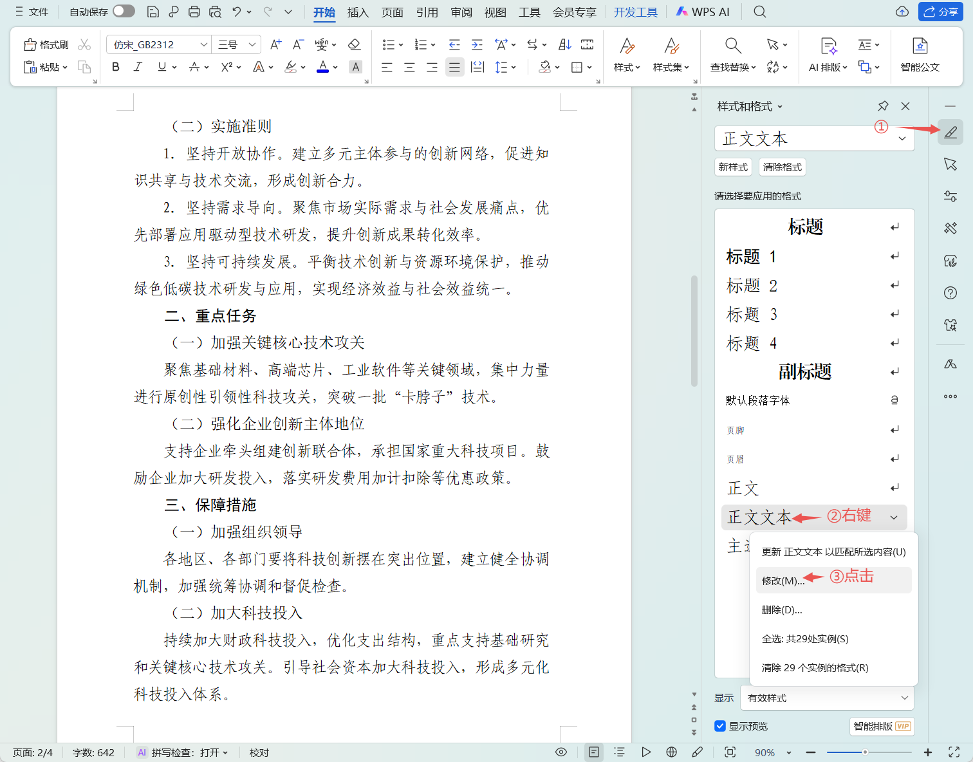The width and height of the screenshot is (973, 762).
Task: Open the Display (显示) 有效样式 dropdown
Action: click(x=828, y=698)
